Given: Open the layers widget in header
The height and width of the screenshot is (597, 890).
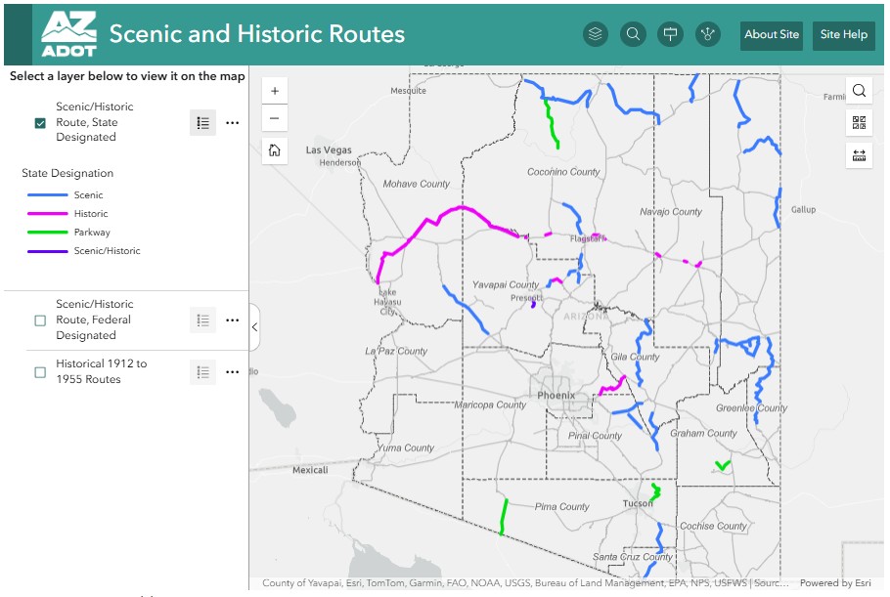Looking at the screenshot, I should (x=596, y=34).
